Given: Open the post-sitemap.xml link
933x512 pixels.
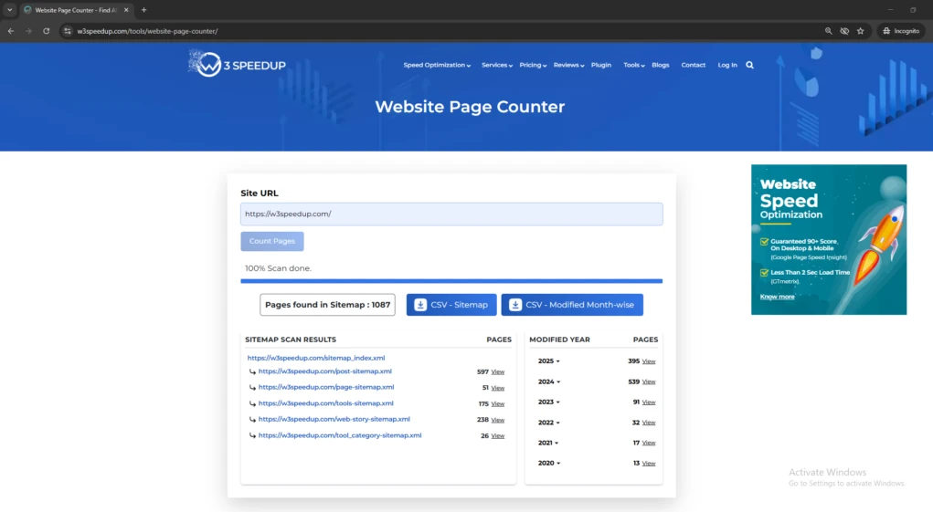Looking at the screenshot, I should (324, 371).
